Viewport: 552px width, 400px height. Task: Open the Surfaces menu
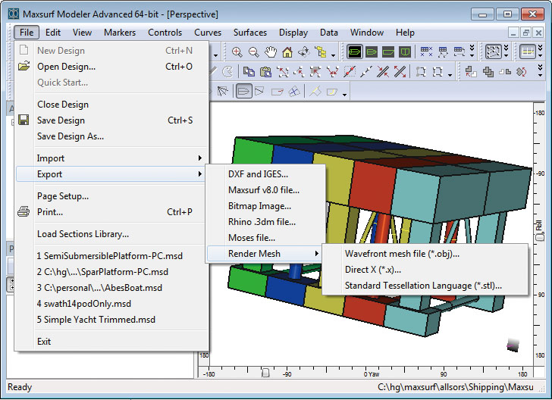[x=250, y=33]
